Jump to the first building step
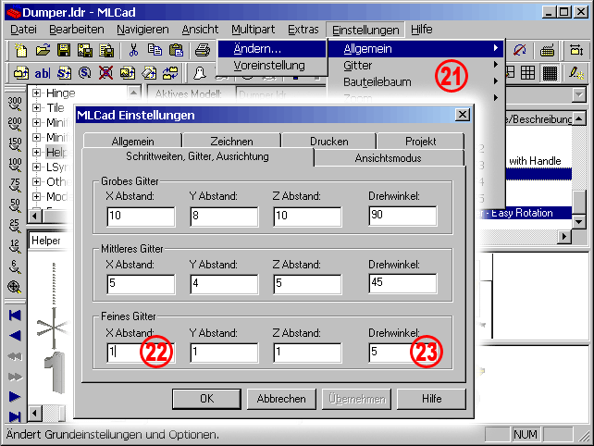Screen dimensions: 594x446 pos(15,316)
